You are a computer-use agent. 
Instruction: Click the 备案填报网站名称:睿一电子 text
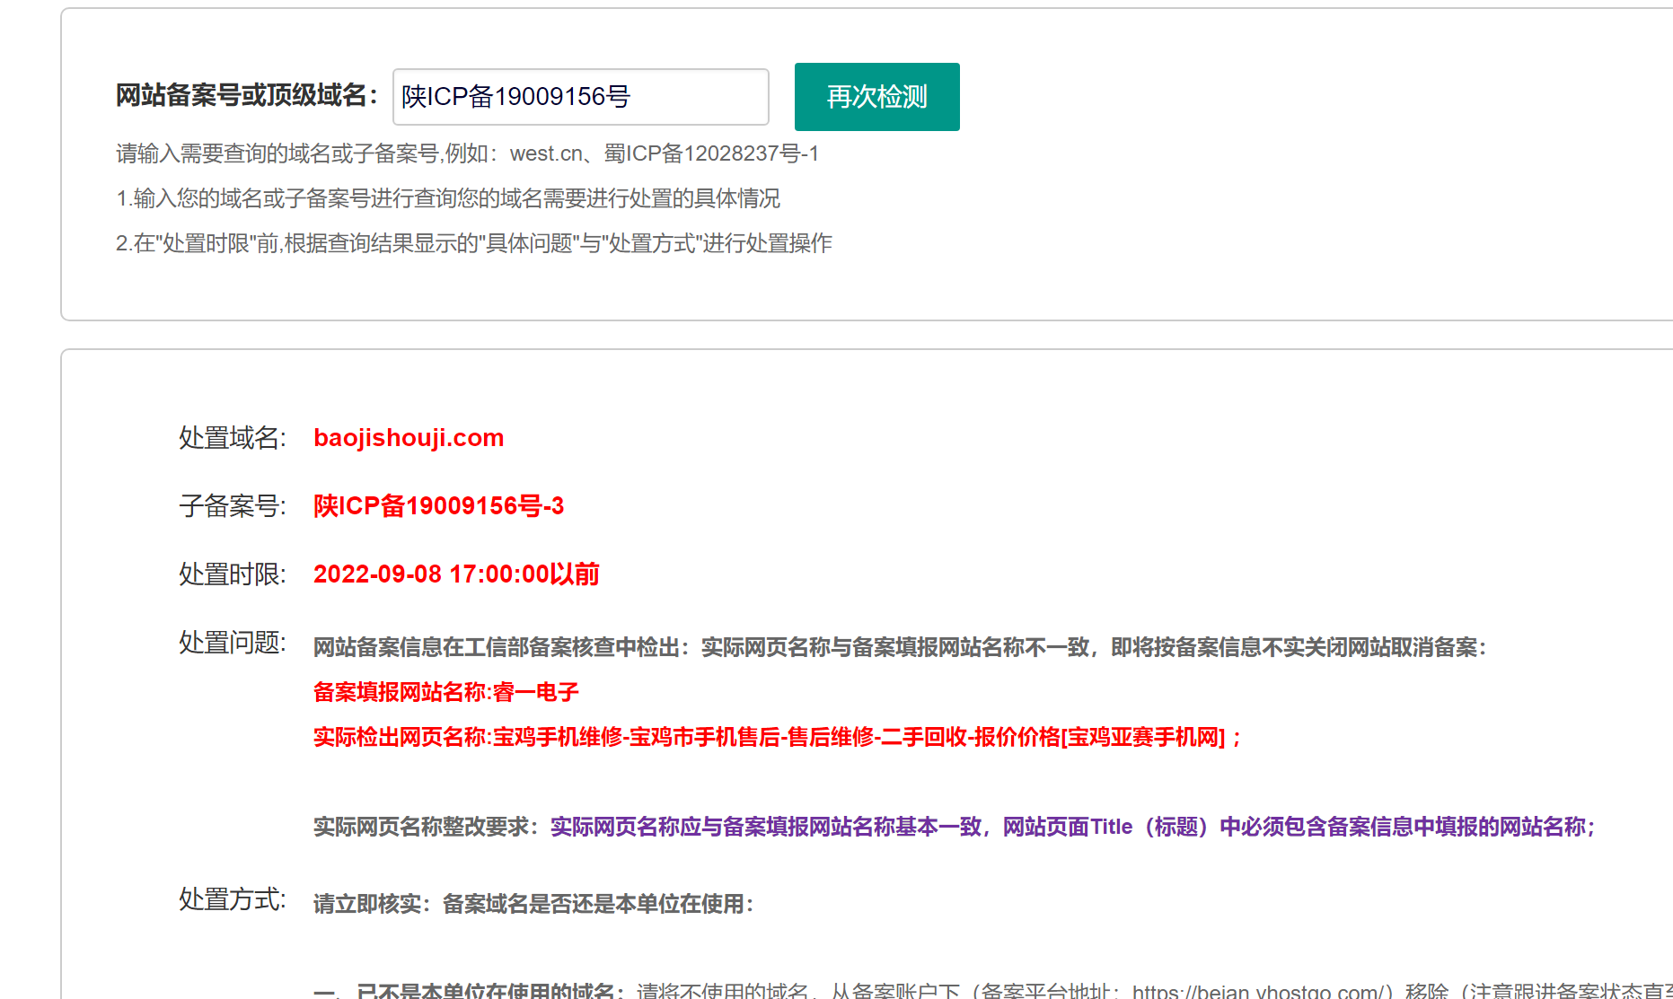[x=445, y=692]
